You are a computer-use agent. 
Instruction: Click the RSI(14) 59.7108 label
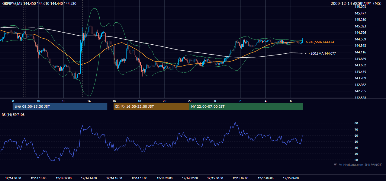coord(13,115)
